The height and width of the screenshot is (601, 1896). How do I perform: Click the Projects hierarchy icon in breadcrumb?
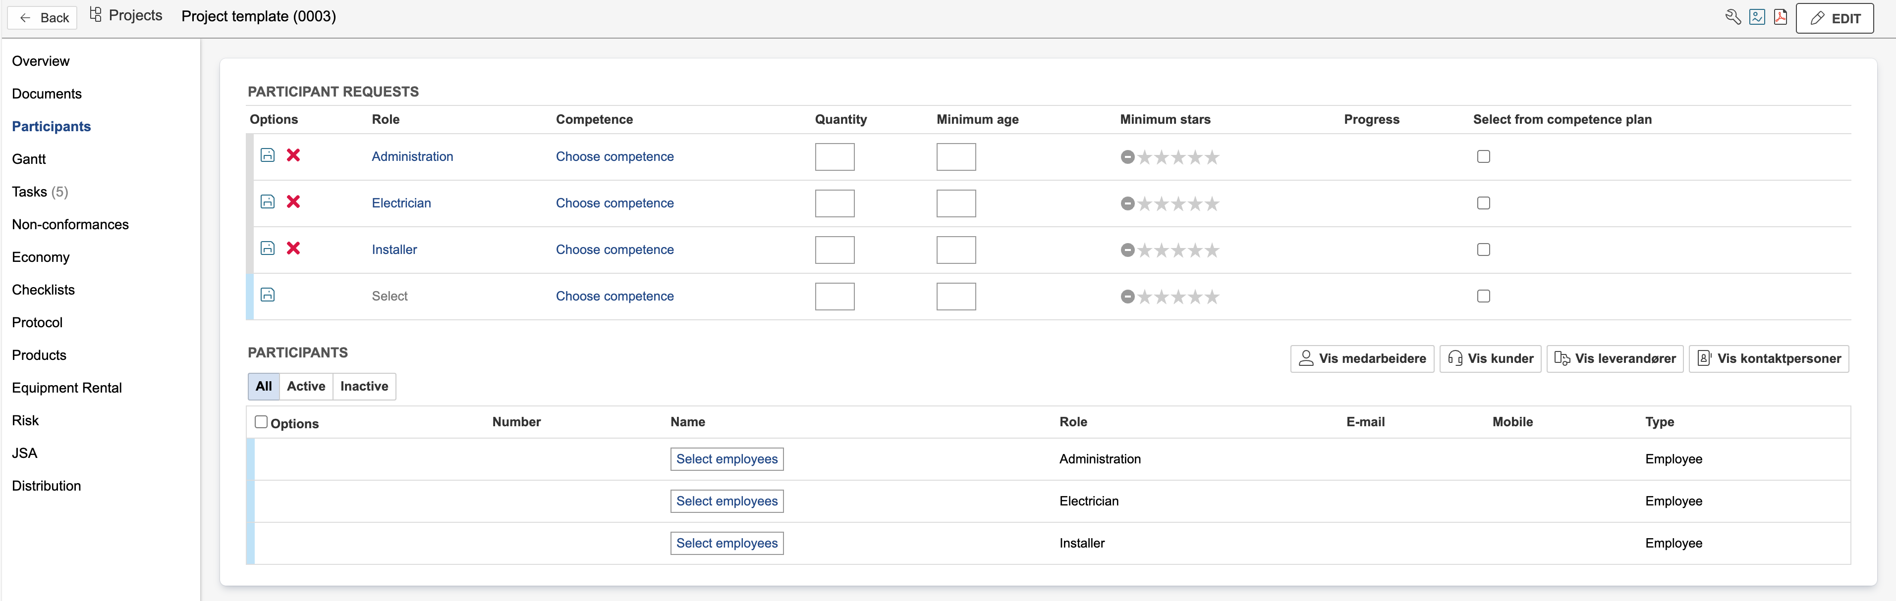tap(96, 15)
